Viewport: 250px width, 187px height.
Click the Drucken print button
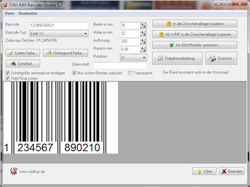tap(221, 58)
